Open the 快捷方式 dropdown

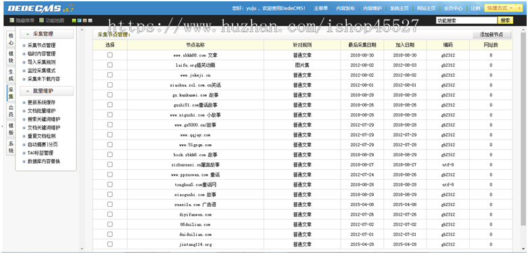tap(500, 7)
